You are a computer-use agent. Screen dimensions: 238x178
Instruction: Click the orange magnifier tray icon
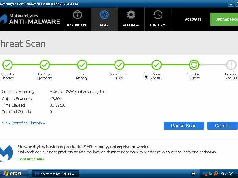[216, 174]
